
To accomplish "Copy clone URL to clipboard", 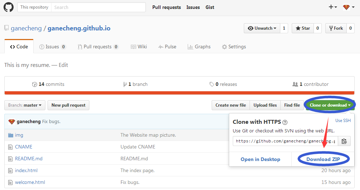I will (344, 141).
